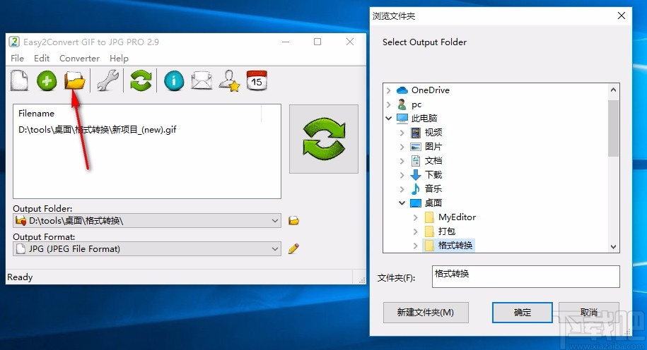Edit output format with the pencil icon
The height and width of the screenshot is (350, 647).
(293, 248)
